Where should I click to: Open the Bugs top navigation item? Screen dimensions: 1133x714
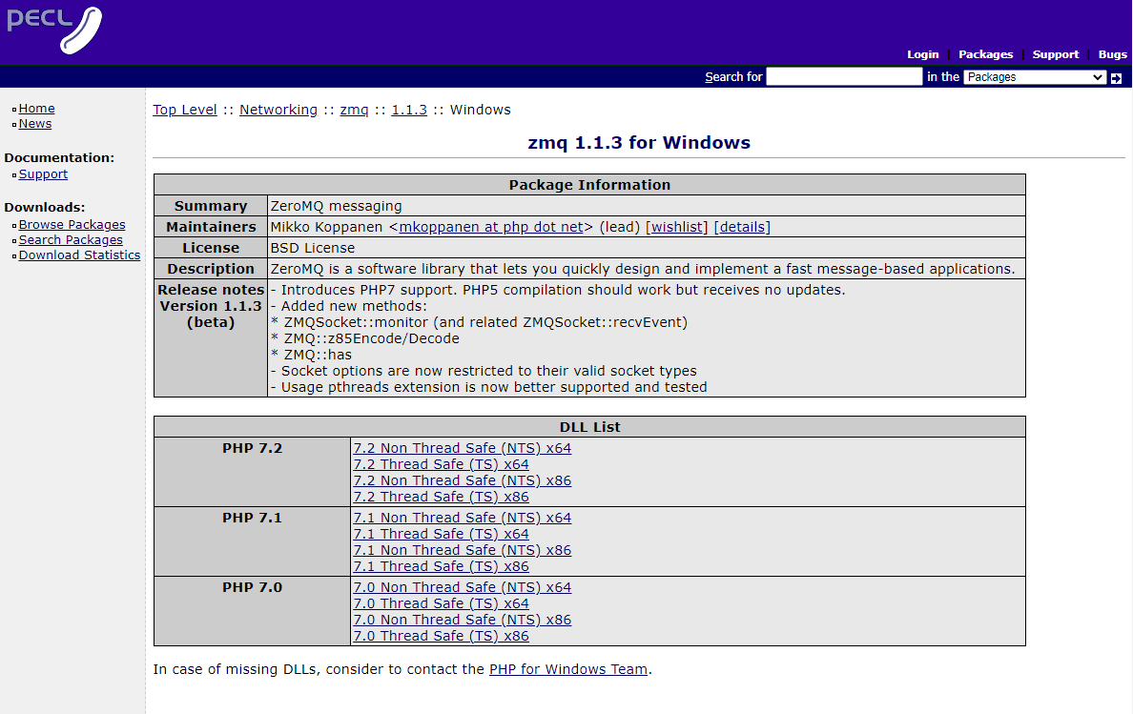click(x=1112, y=54)
